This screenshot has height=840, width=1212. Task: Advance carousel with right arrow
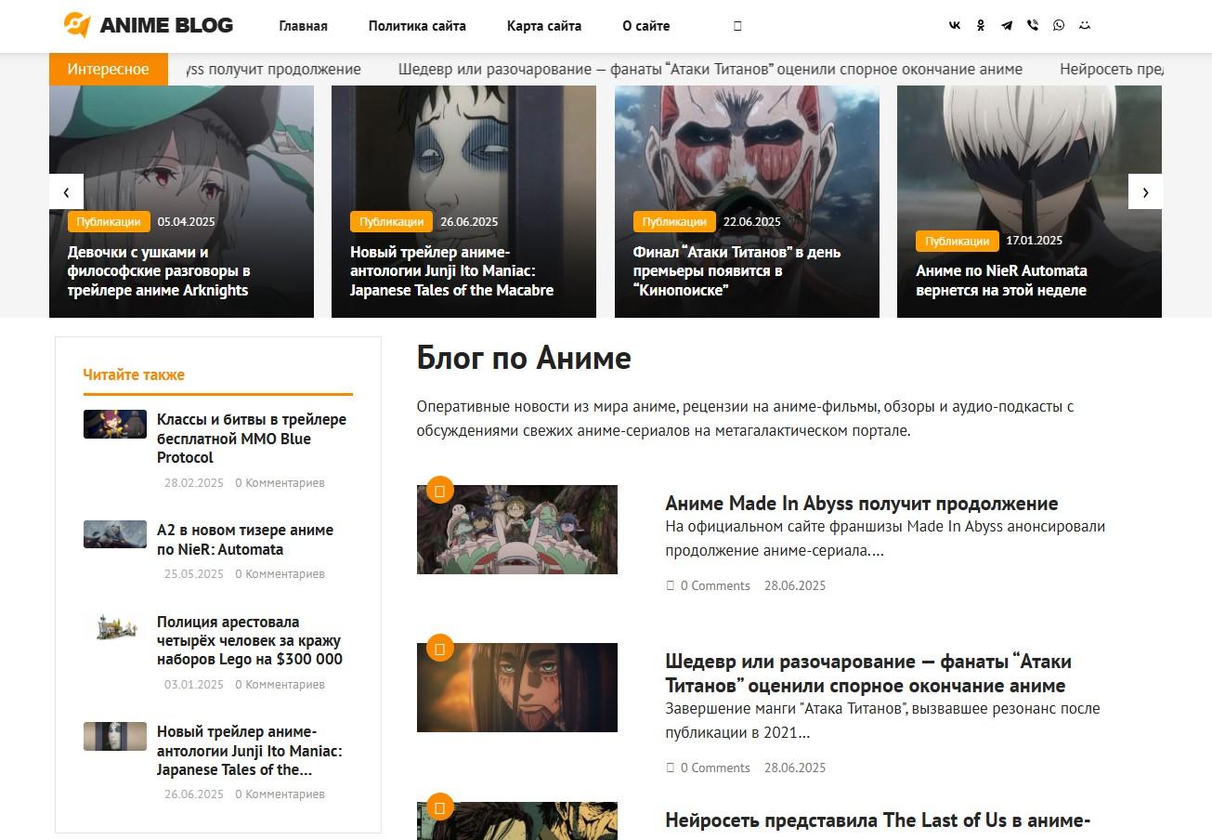[1145, 192]
